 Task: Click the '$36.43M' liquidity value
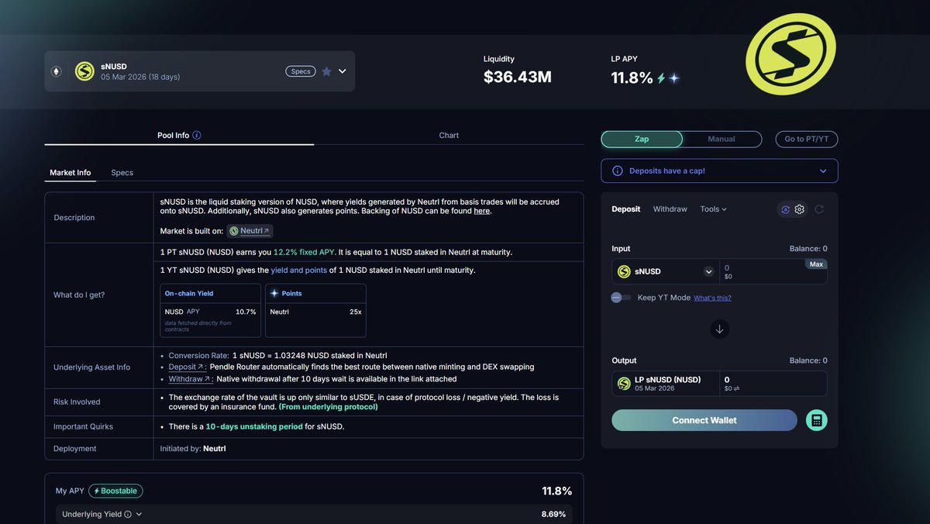518,77
